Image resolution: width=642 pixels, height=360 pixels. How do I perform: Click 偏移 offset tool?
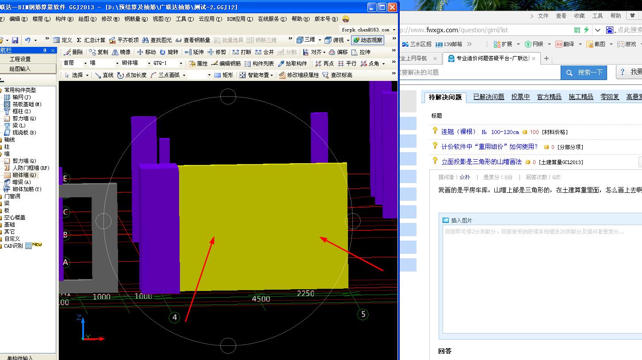pyautogui.click(x=338, y=52)
